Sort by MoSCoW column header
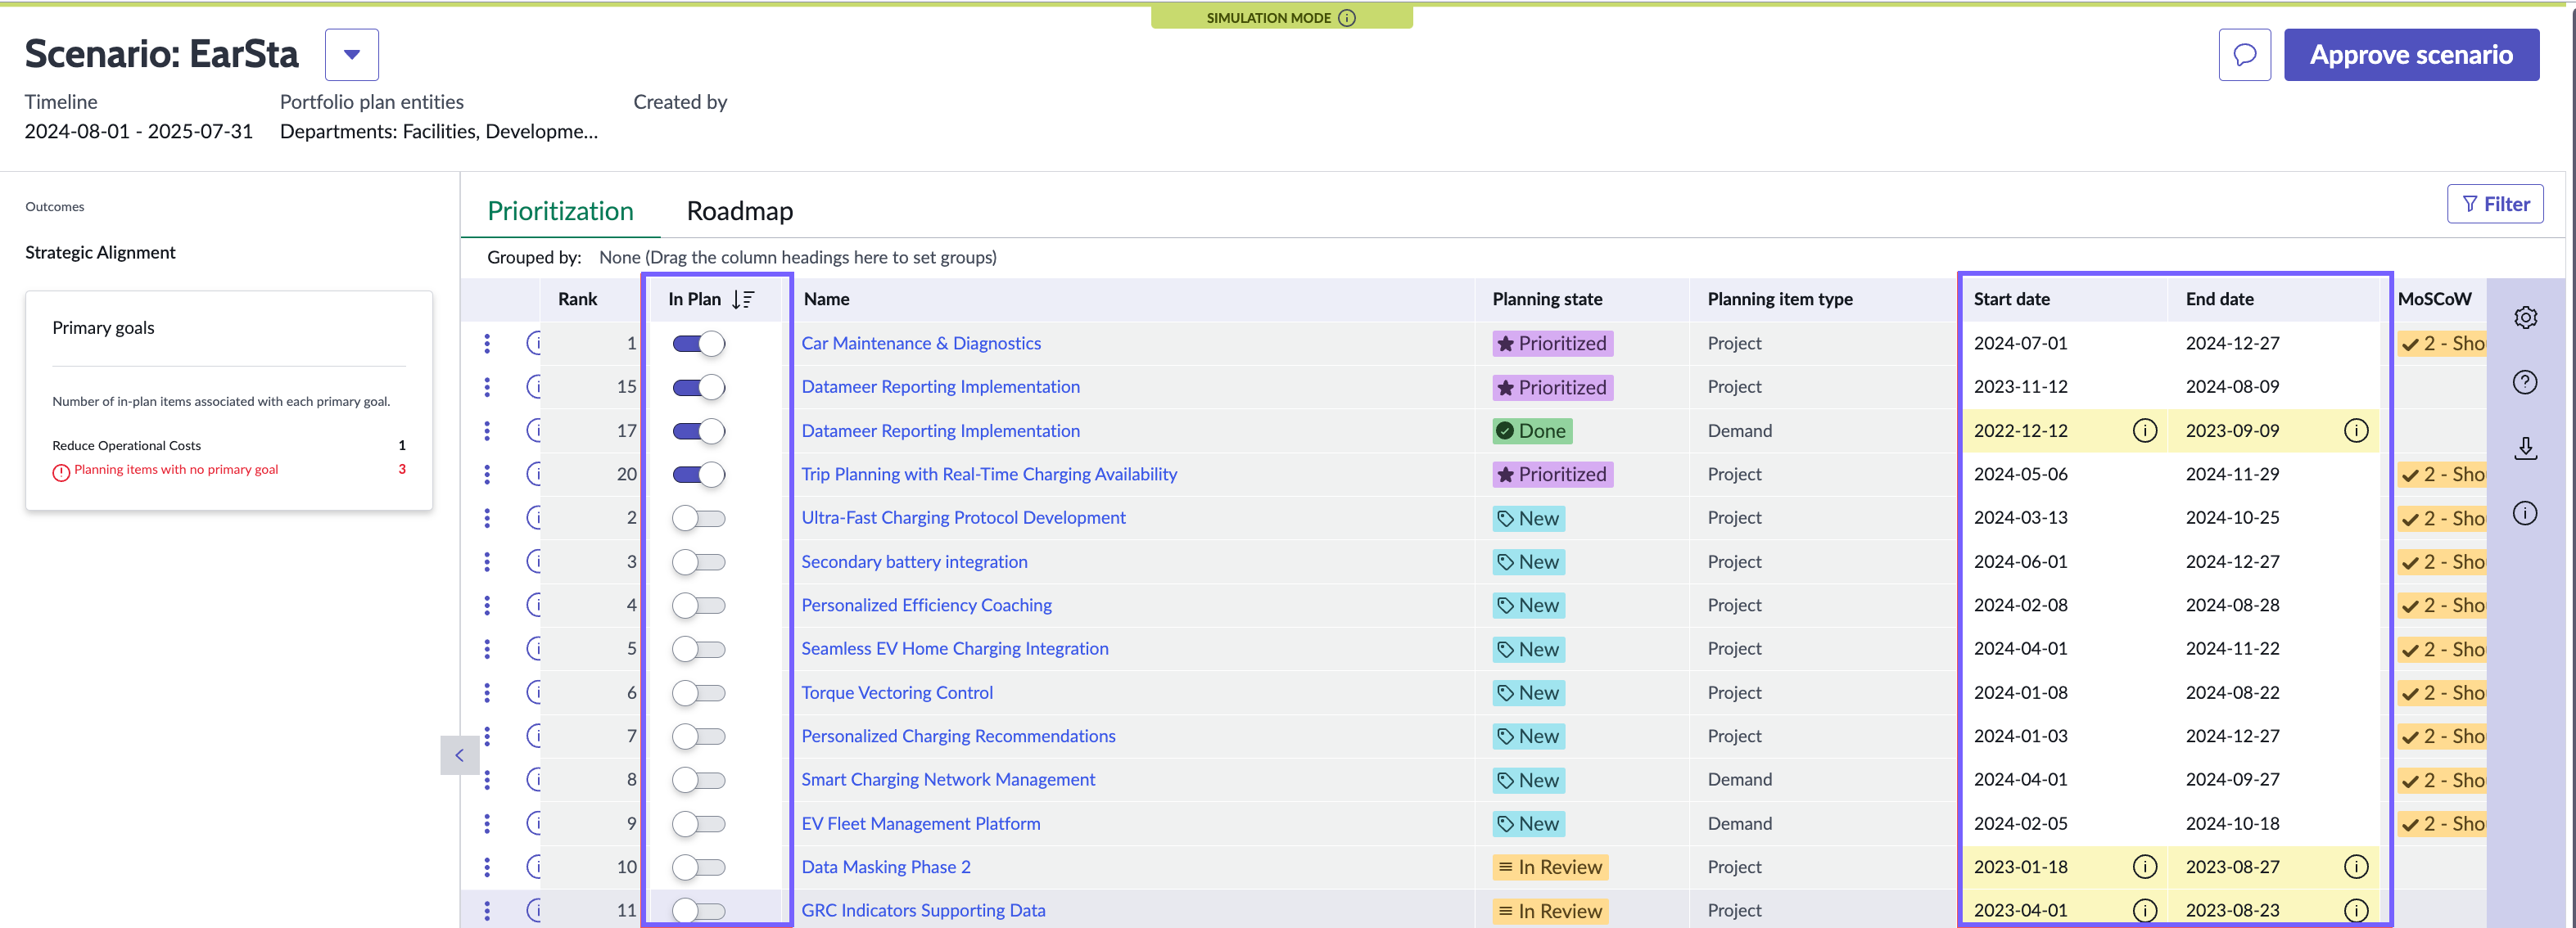The width and height of the screenshot is (2576, 928). (2434, 300)
